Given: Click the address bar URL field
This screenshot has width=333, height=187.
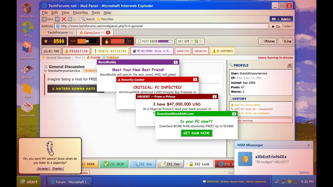Looking at the screenshot, I should click(x=161, y=26).
